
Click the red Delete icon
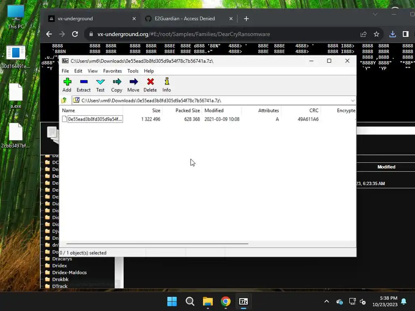click(x=150, y=85)
